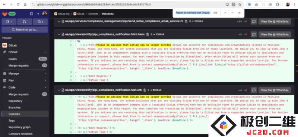Expand the Plan menu
Screen dimensions: 298x137
point(25,80)
